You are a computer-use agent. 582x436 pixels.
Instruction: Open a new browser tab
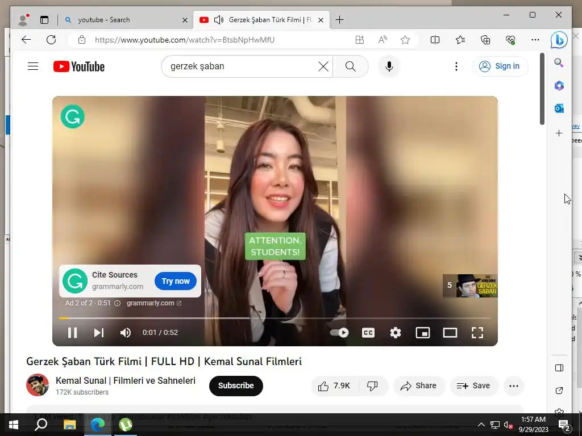pos(339,20)
